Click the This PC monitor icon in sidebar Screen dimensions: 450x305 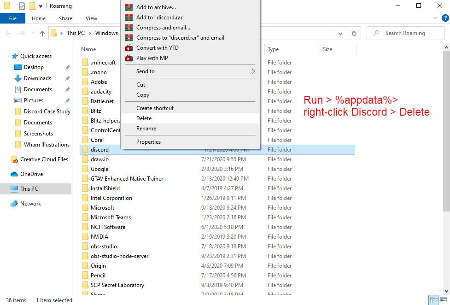click(14, 189)
